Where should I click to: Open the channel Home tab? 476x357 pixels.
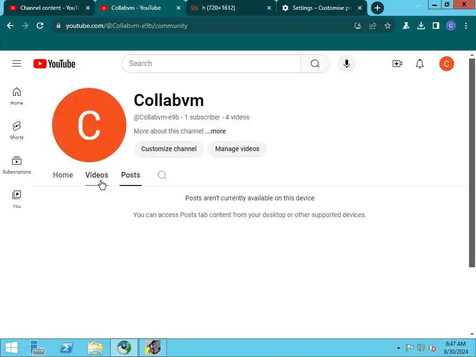click(63, 175)
